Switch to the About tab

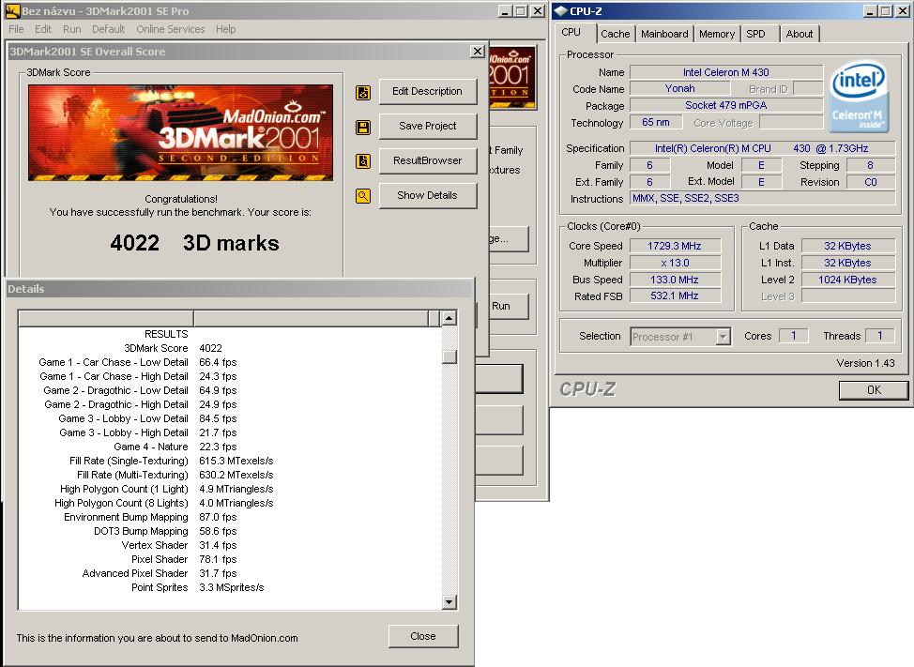coord(800,34)
